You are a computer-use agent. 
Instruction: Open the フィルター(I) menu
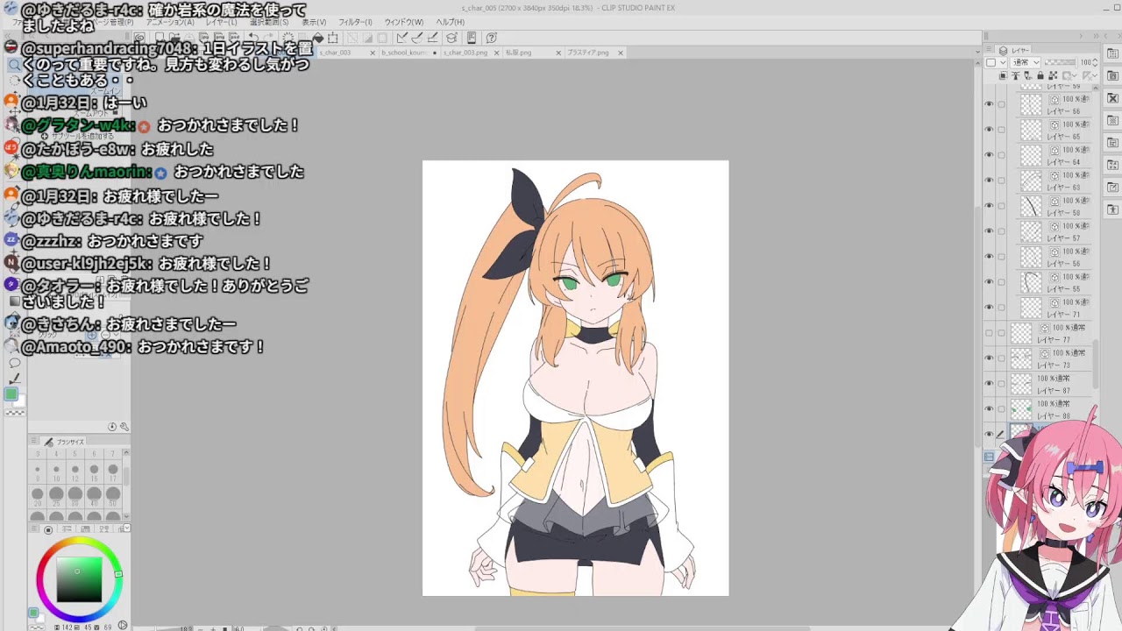point(355,22)
